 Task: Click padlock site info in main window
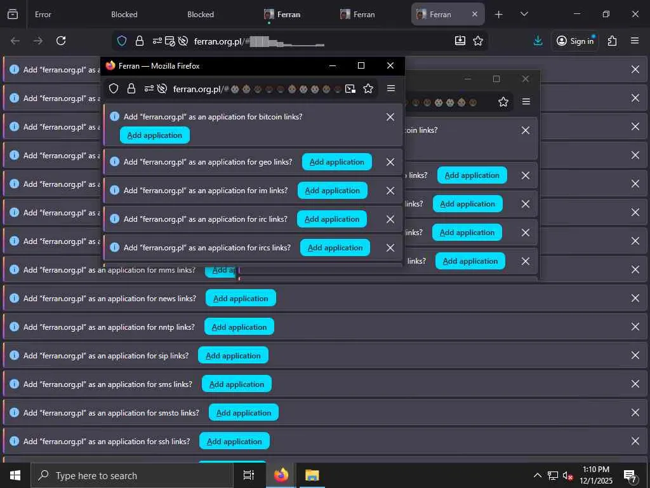[140, 41]
